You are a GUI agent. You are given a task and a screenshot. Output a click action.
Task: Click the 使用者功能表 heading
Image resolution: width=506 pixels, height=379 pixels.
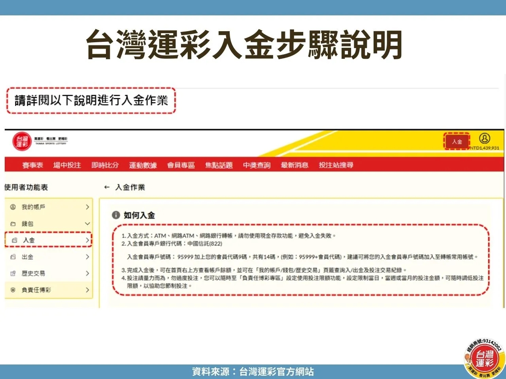pos(26,187)
